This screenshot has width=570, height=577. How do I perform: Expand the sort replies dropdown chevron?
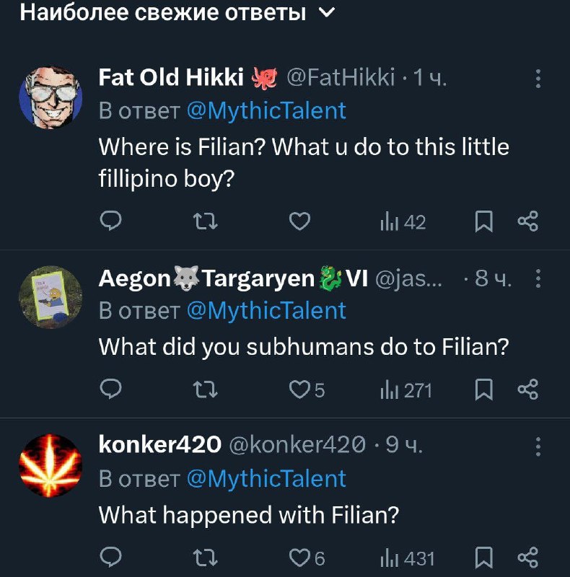[326, 12]
